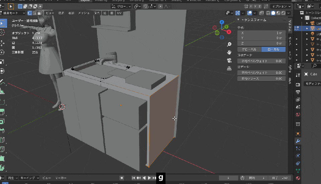Image resolution: width=321 pixels, height=184 pixels.
Task: Select the Cursor tool in left toolbar
Action: [x=3, y=32]
